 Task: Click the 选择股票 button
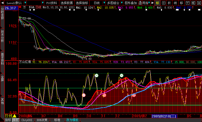pos(67,3)
